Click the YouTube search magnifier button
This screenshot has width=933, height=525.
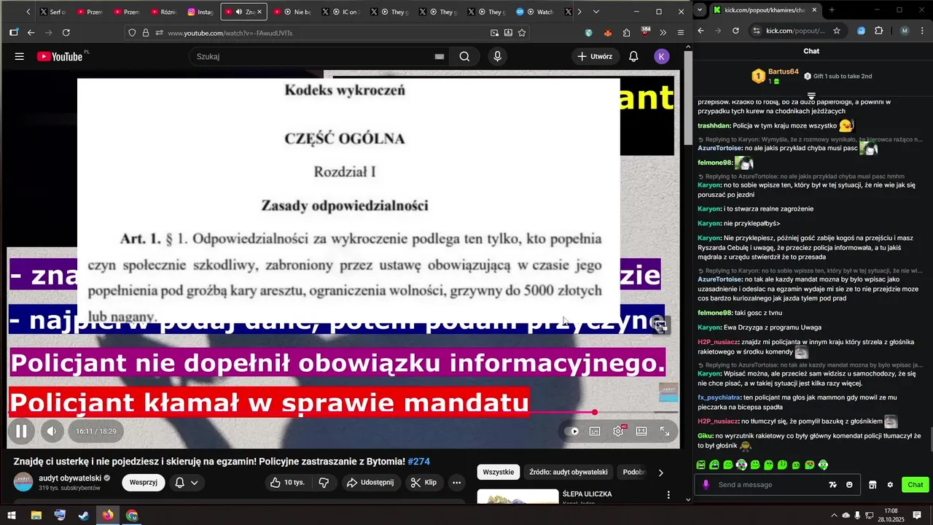pos(464,56)
